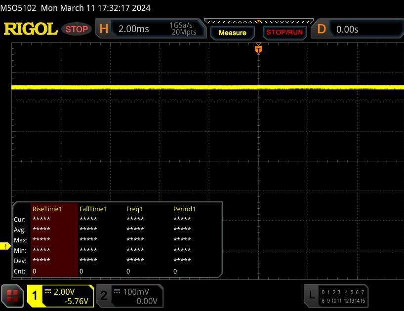Image resolution: width=404 pixels, height=311 pixels.
Task: Select the 0.00s delay value
Action: click(347, 29)
